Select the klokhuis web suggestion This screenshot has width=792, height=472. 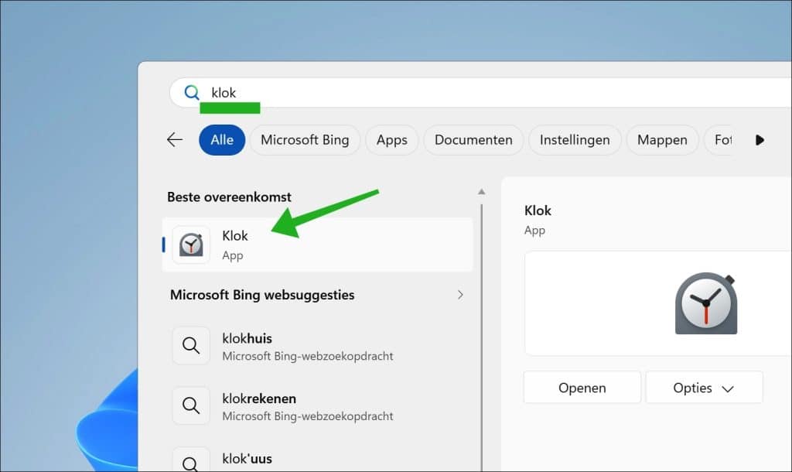[x=318, y=346]
